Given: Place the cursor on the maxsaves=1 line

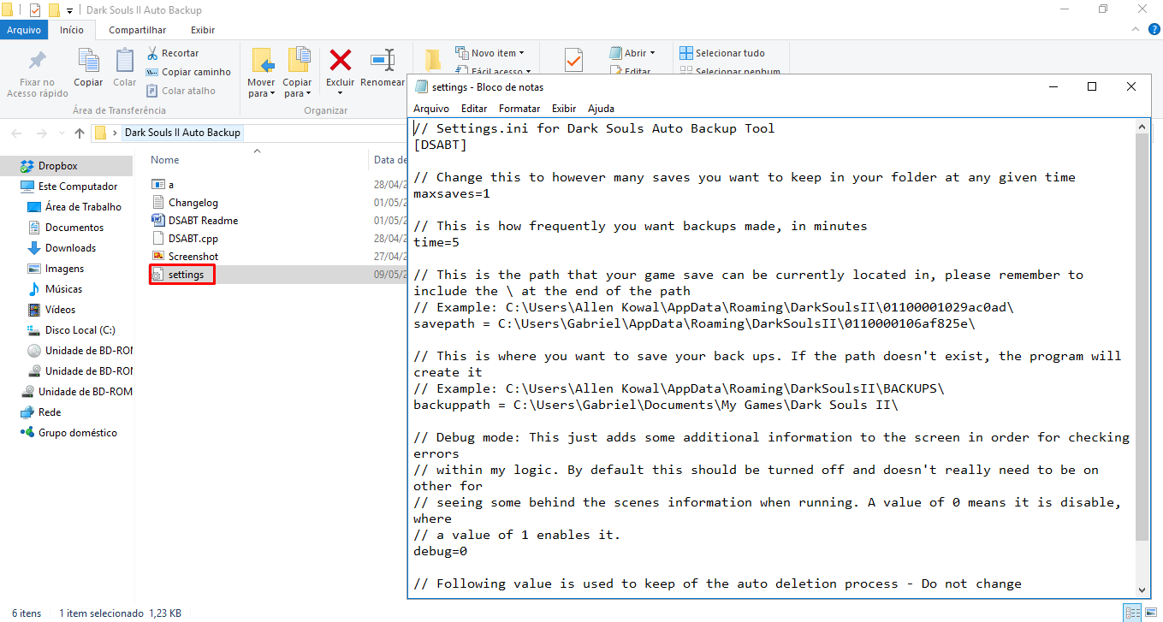Looking at the screenshot, I should 452,193.
